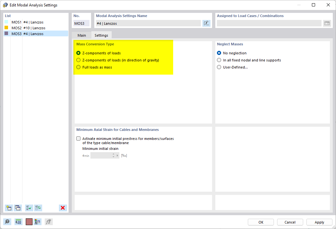Viewport: 336px width, 229px height.
Task: Click the Cancel button
Action: tap(290, 222)
